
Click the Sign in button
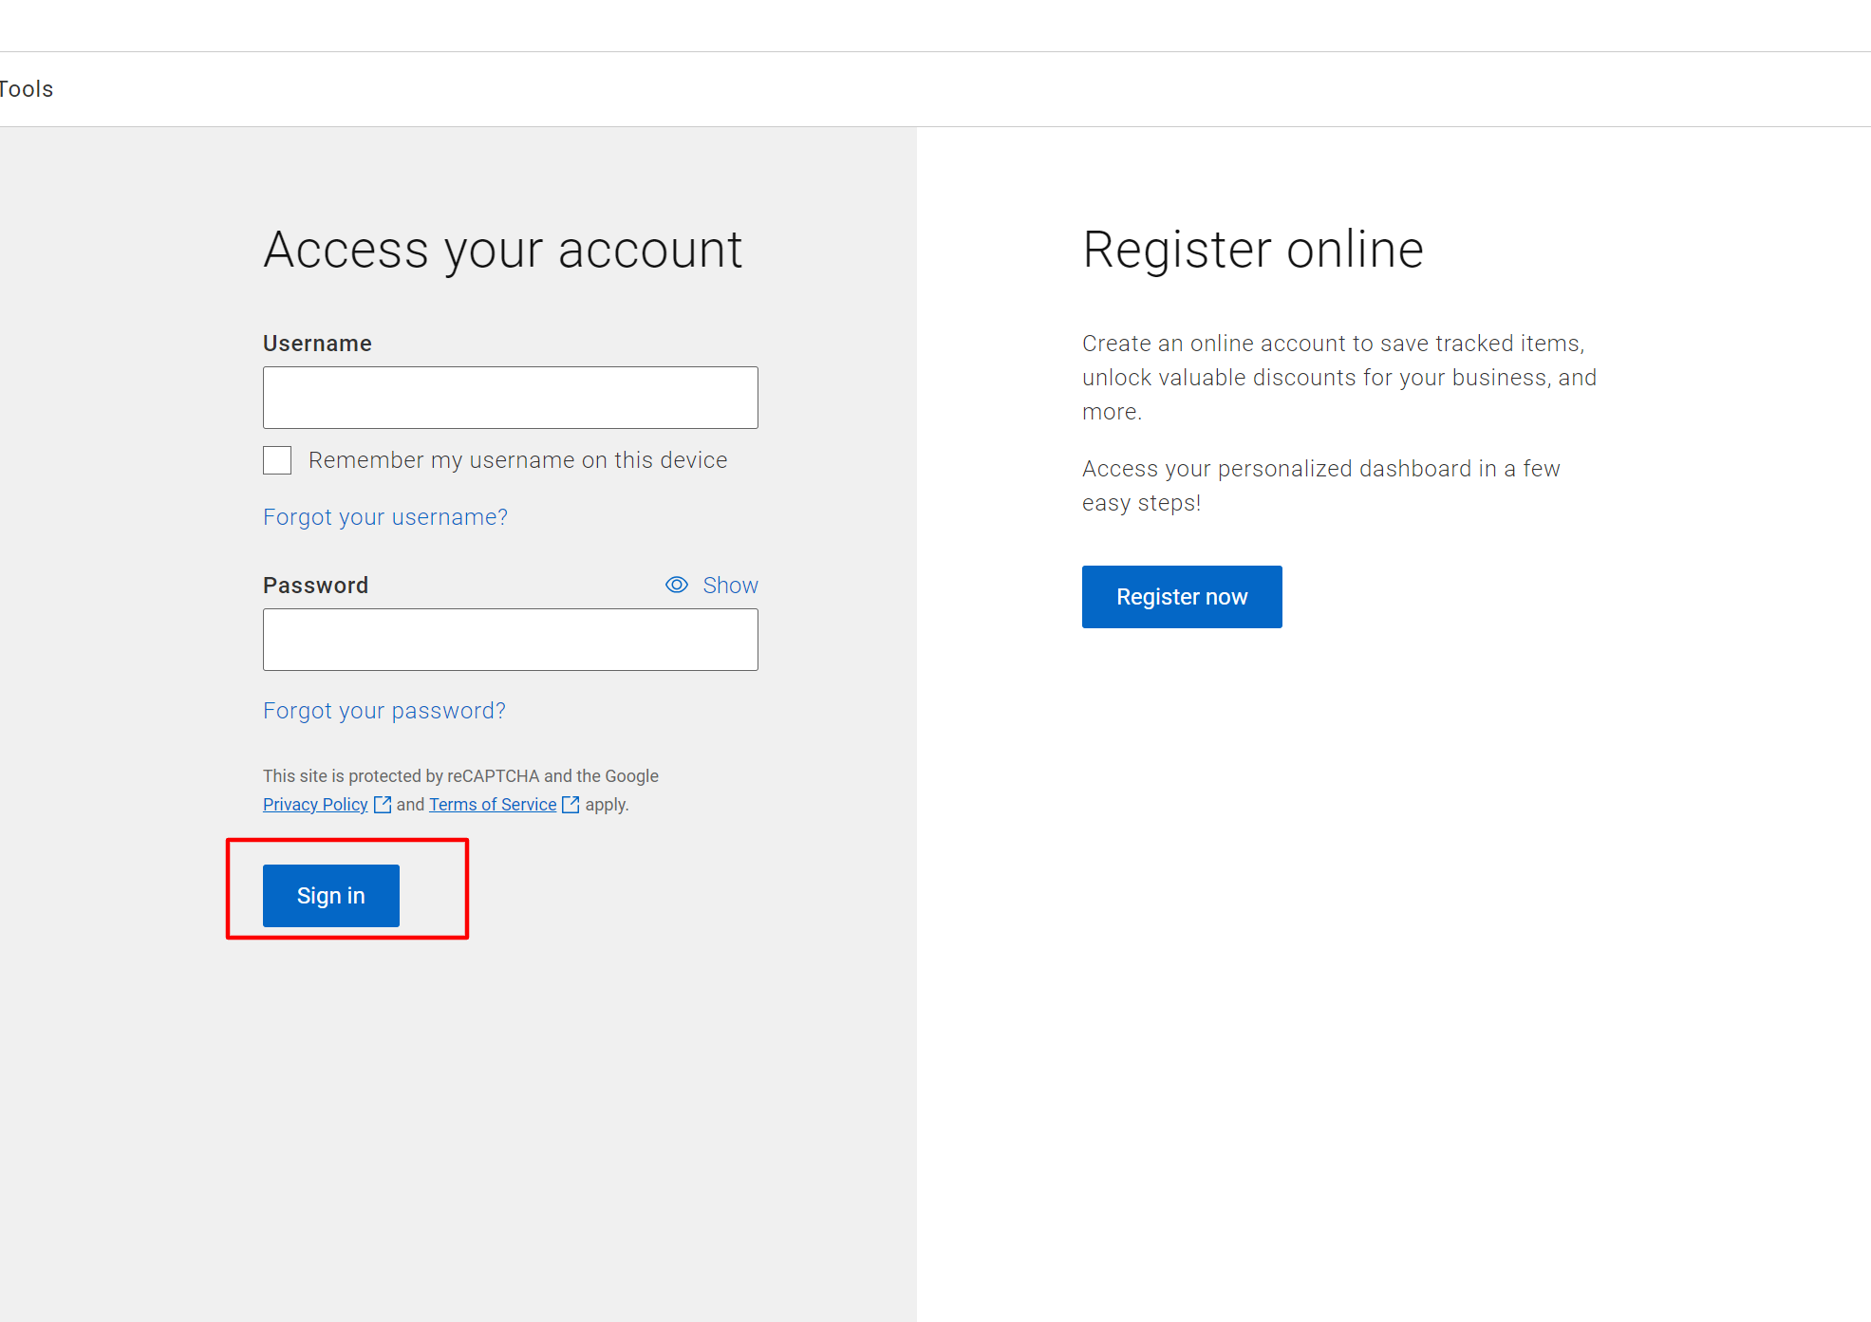331,896
